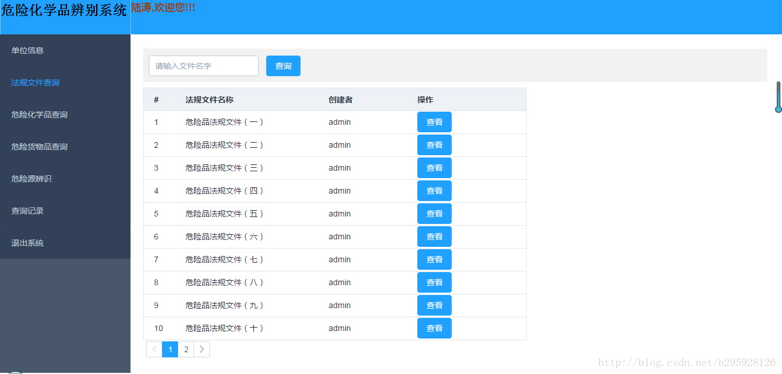Screen dimensions: 782x374
Task: Click the 操作 column header
Action: 425,100
